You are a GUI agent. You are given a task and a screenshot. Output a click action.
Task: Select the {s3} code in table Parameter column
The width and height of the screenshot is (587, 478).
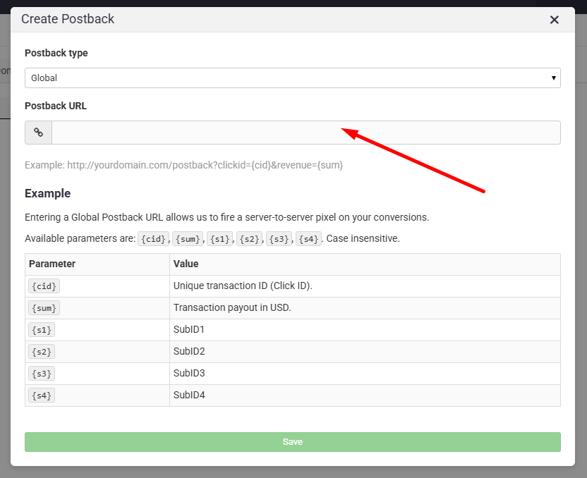click(x=41, y=374)
